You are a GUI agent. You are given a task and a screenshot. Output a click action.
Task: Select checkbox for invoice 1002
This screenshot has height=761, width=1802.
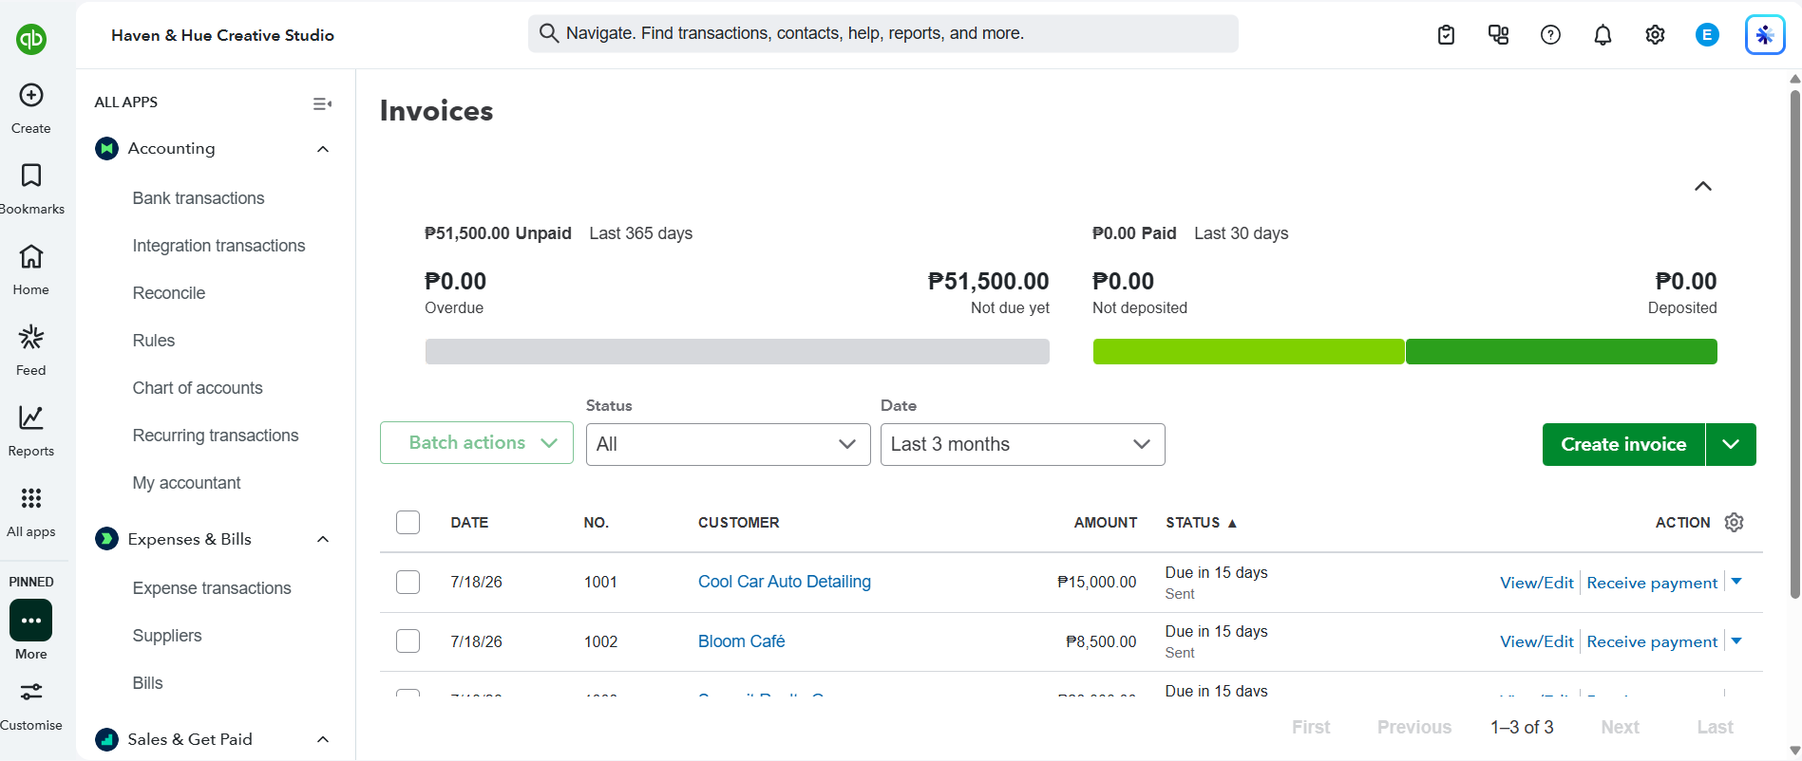point(408,641)
